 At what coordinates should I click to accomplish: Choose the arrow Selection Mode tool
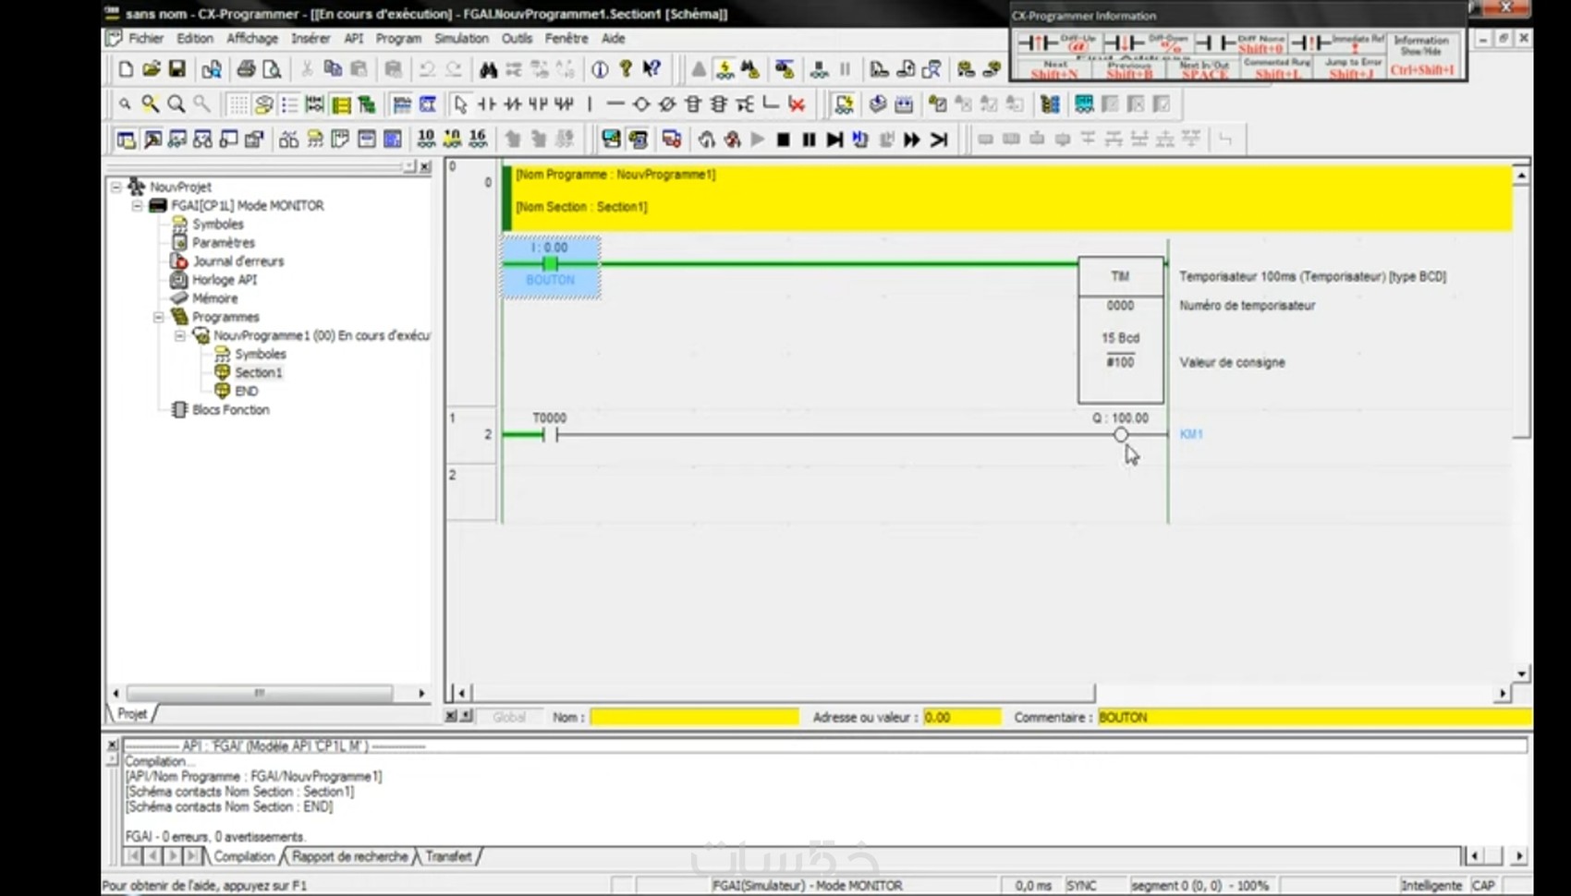point(460,104)
